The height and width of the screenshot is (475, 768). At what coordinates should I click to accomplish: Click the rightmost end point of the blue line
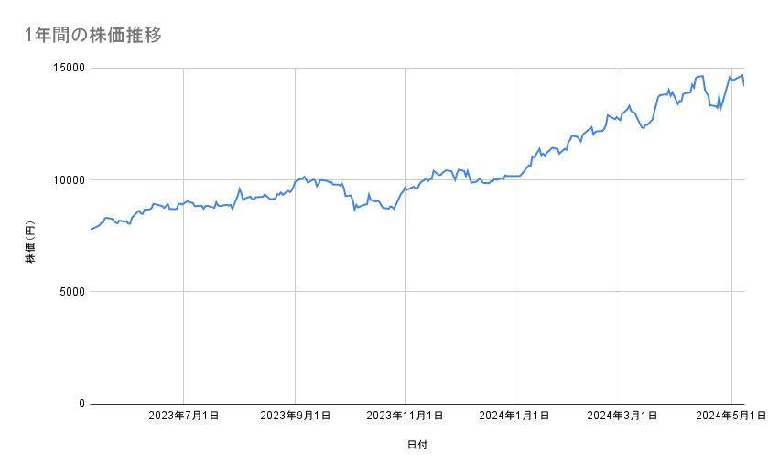(x=744, y=85)
